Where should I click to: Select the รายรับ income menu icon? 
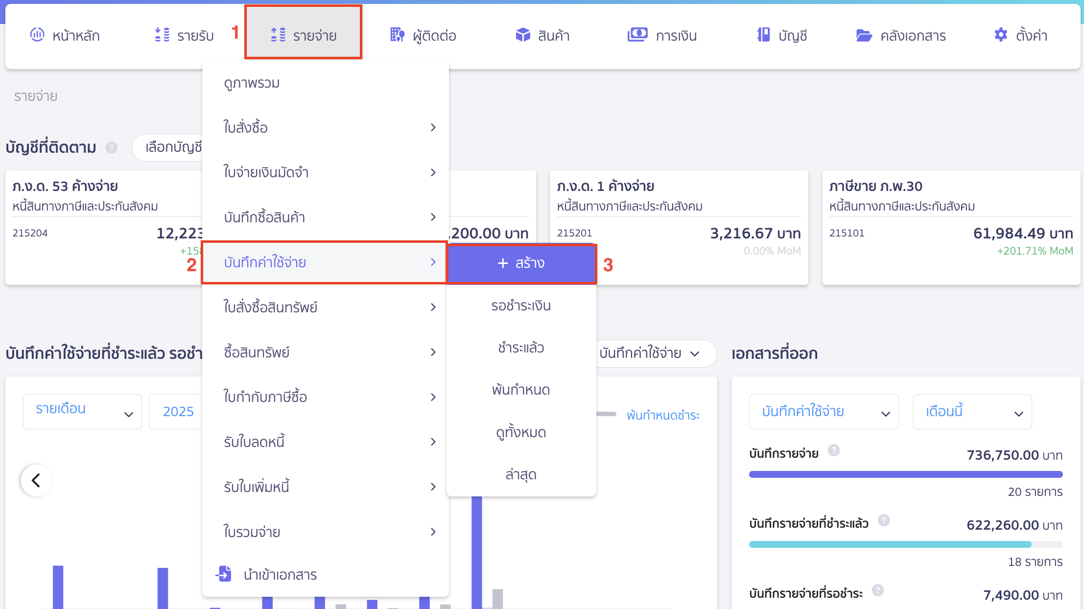point(161,35)
